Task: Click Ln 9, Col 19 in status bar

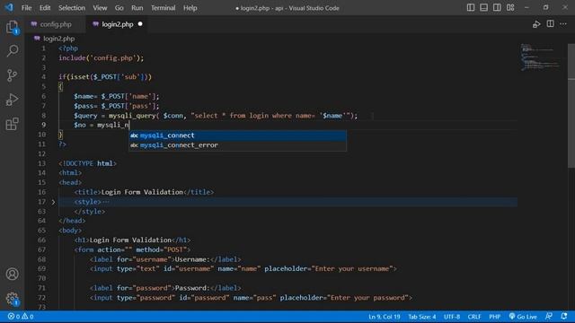Action: click(x=385, y=317)
